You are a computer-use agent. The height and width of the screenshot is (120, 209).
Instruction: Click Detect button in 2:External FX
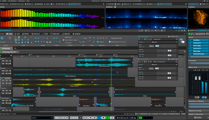151,46
